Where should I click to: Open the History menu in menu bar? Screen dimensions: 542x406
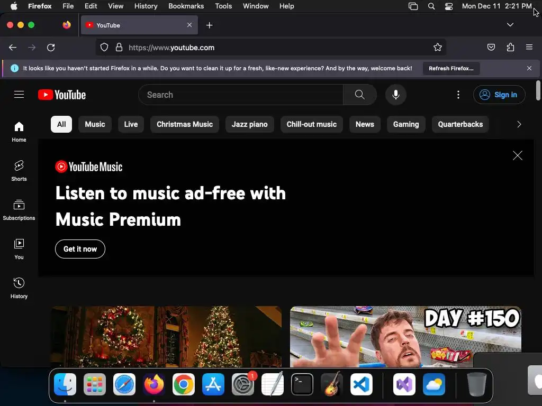point(146,6)
